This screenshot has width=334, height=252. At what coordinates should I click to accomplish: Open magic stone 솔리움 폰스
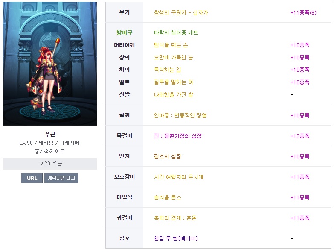click(x=167, y=197)
